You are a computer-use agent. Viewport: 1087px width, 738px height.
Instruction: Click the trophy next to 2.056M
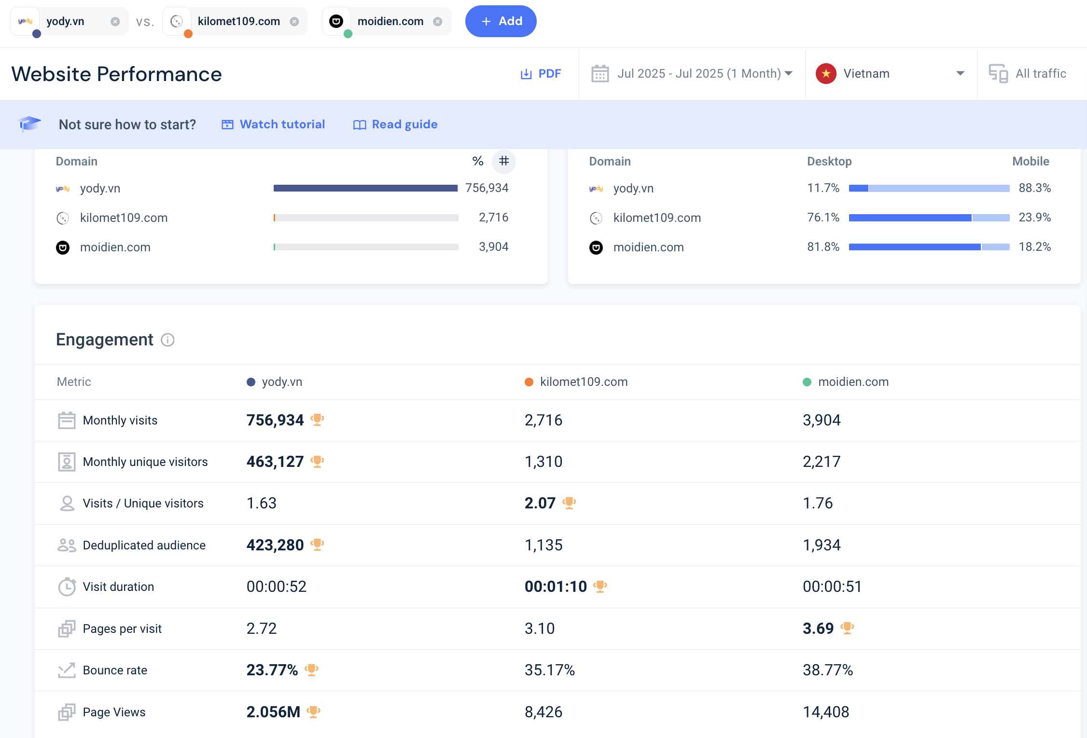pyautogui.click(x=313, y=711)
